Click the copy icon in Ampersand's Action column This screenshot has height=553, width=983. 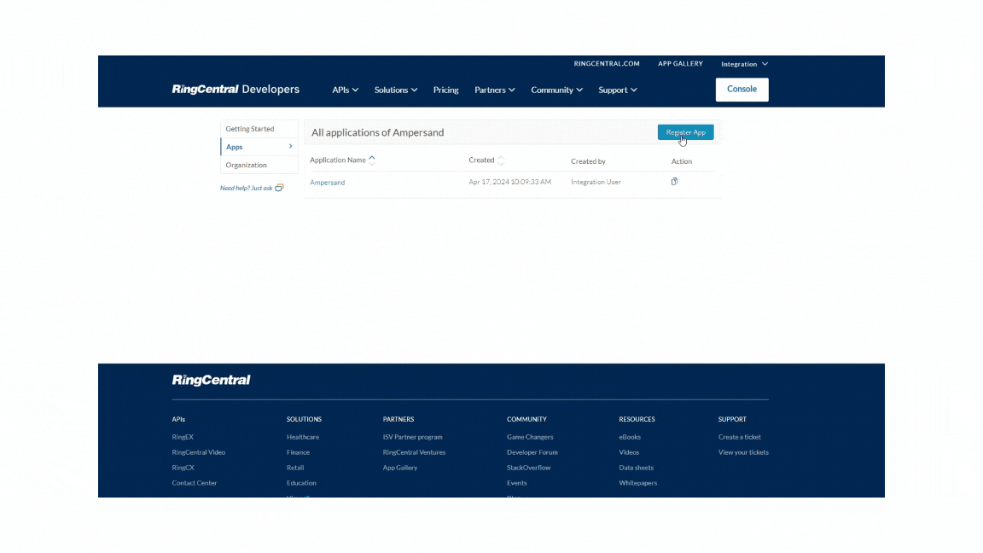click(x=673, y=181)
